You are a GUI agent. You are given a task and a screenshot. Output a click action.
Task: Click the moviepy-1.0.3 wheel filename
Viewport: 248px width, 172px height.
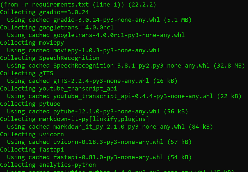coord(106,50)
